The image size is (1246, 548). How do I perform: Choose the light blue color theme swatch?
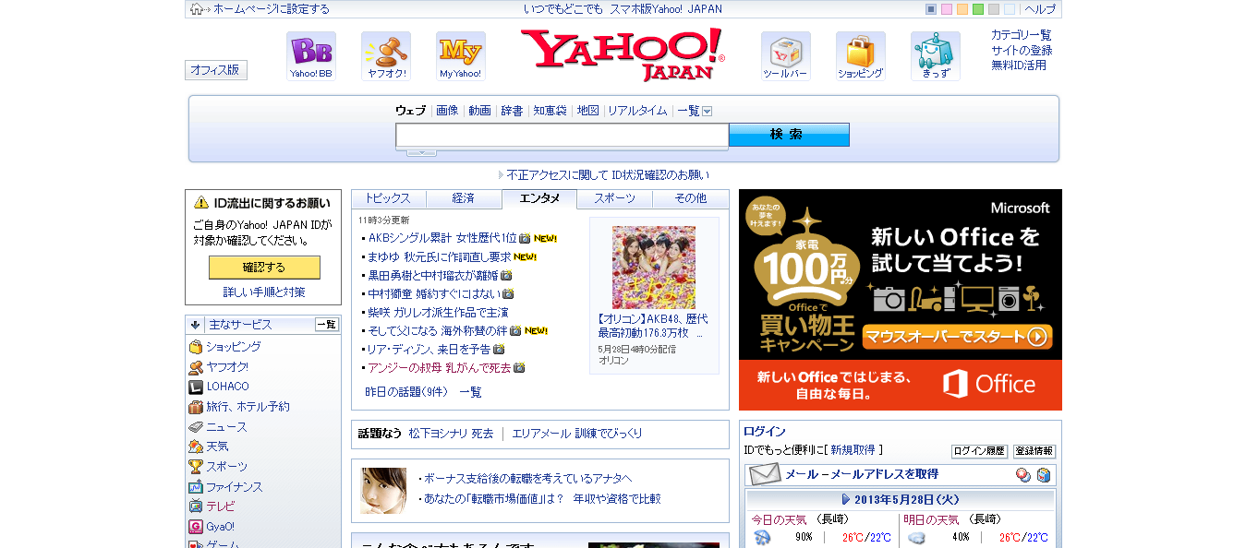pos(1010,9)
